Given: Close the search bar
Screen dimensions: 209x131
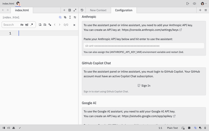Looking at the screenshot, I should (74, 25).
